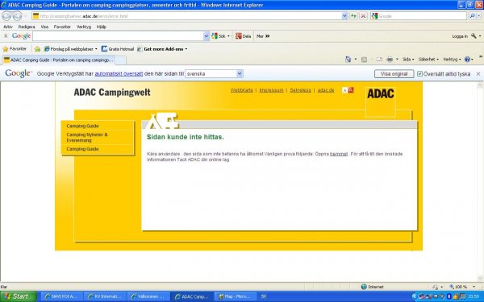This screenshot has width=484, height=302.
Task: Click the small A font size icon
Action: coord(344,90)
